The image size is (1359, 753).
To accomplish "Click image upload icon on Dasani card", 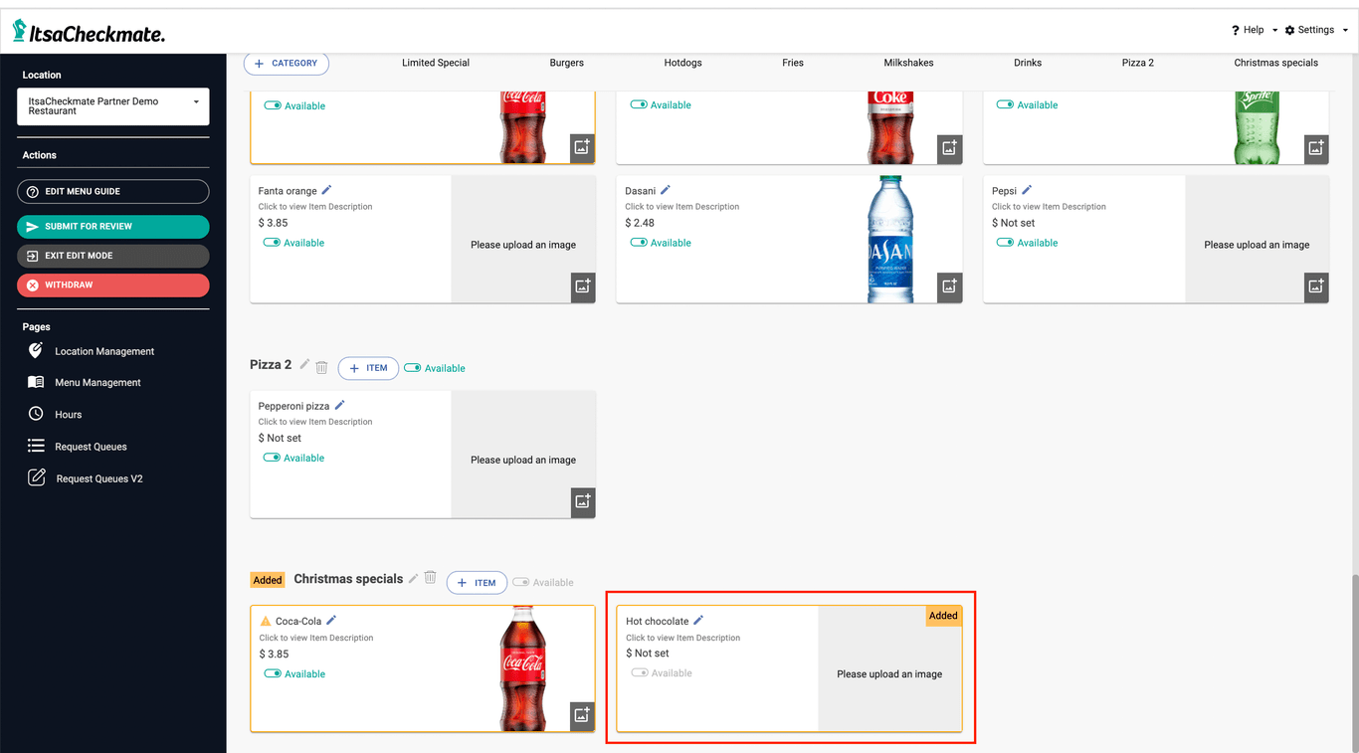I will (x=949, y=287).
